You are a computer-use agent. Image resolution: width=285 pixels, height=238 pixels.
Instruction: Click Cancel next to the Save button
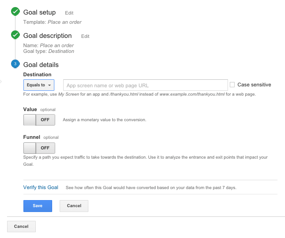74,206
